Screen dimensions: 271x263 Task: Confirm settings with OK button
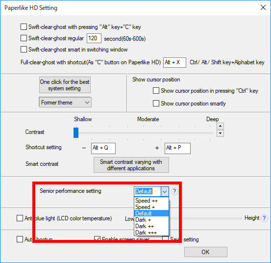pos(206,252)
